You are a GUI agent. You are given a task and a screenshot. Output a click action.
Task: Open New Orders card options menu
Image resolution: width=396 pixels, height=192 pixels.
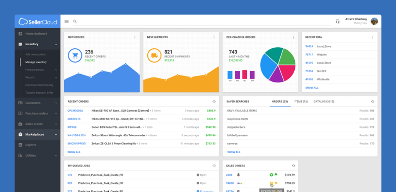[x=135, y=37]
